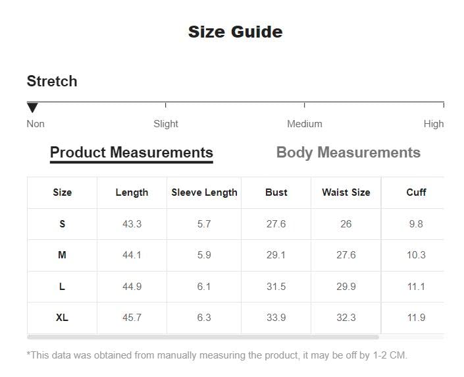The image size is (464, 377).
Task: Click the Length column header
Action: [x=132, y=192]
